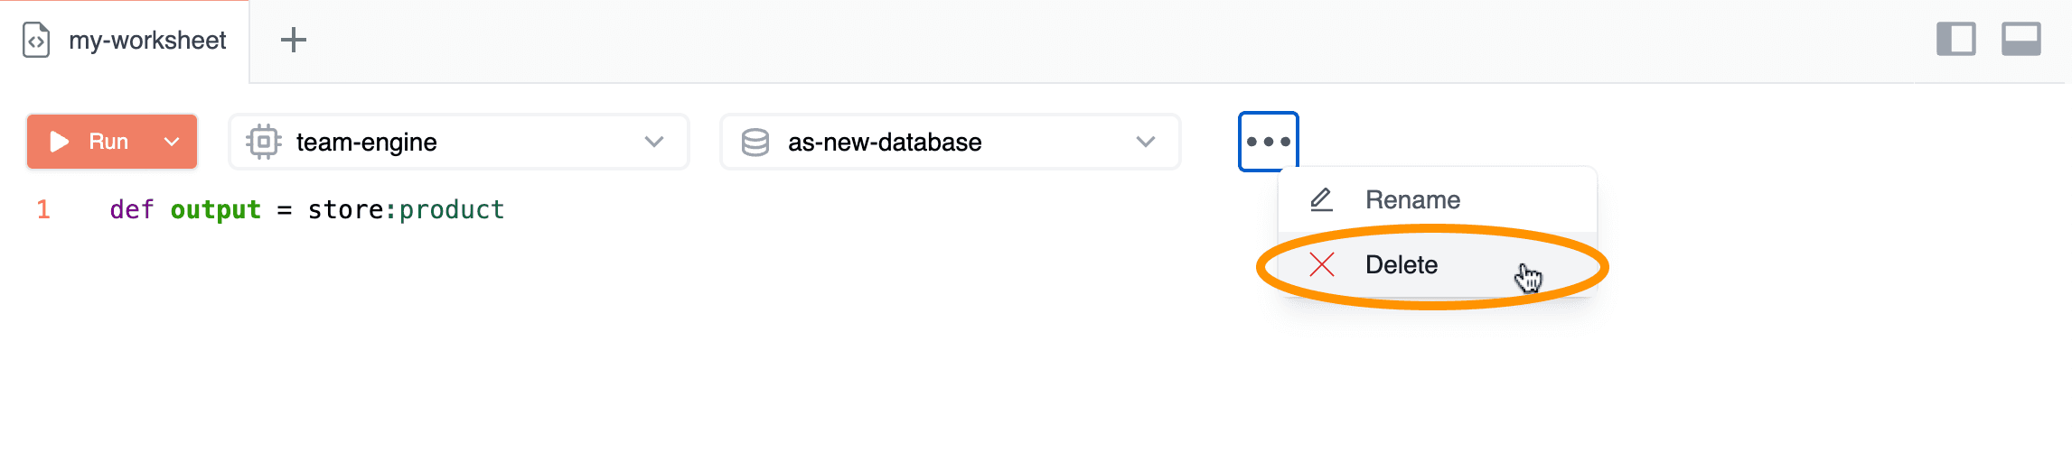Click the Run play triangle icon
2072x470 pixels.
click(60, 142)
